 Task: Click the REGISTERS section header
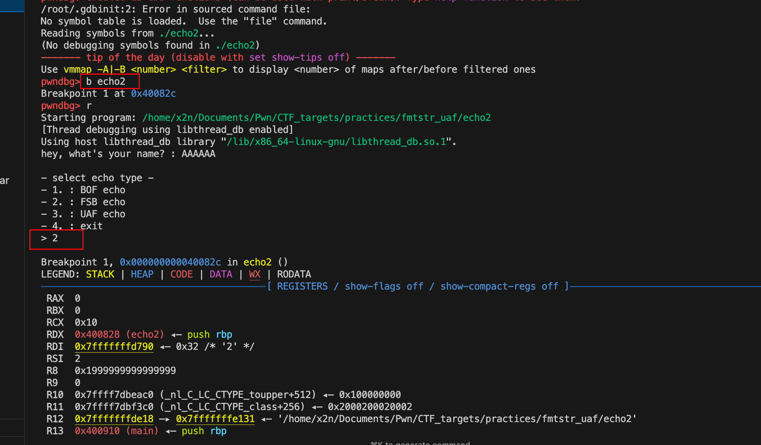tap(302, 286)
